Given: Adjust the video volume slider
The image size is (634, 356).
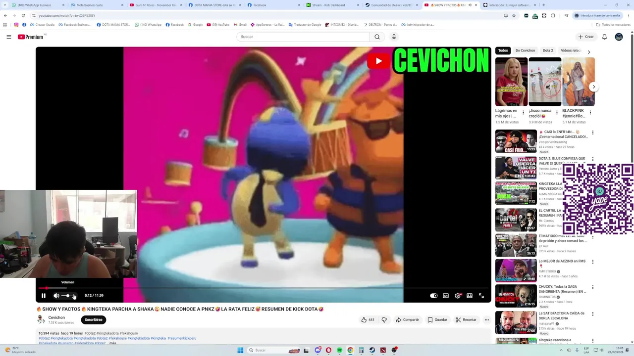Looking at the screenshot, I should tap(69, 296).
